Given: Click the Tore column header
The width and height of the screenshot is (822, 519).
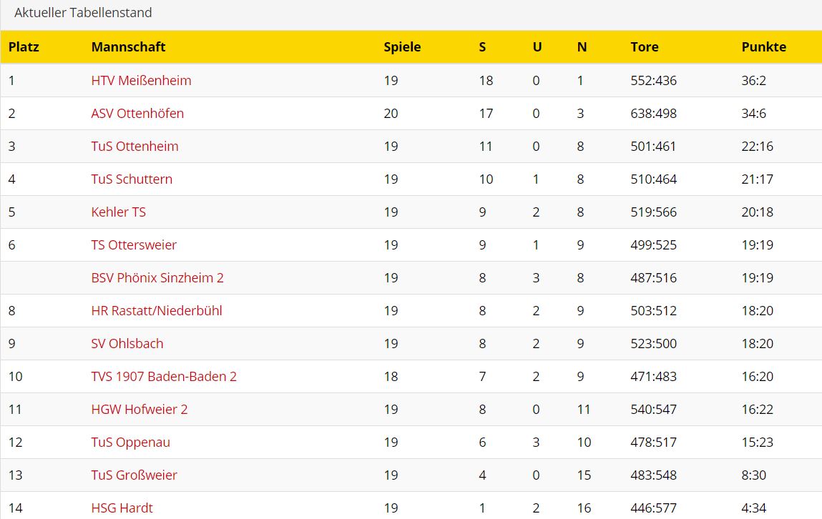Looking at the screenshot, I should (644, 47).
